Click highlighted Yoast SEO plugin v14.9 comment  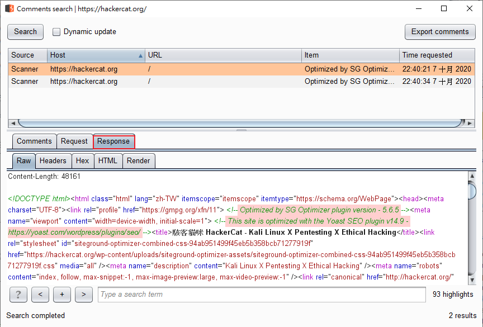[318, 221]
